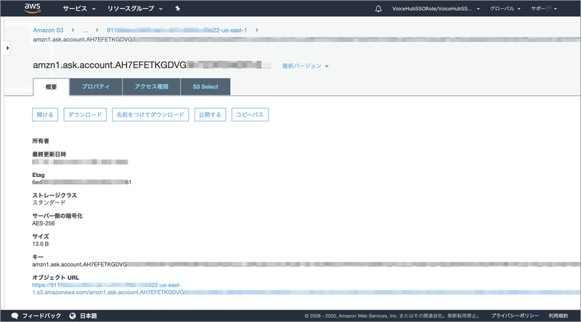The image size is (581, 322).
Task: Click the スタンダード storage class value
Action: tap(49, 202)
